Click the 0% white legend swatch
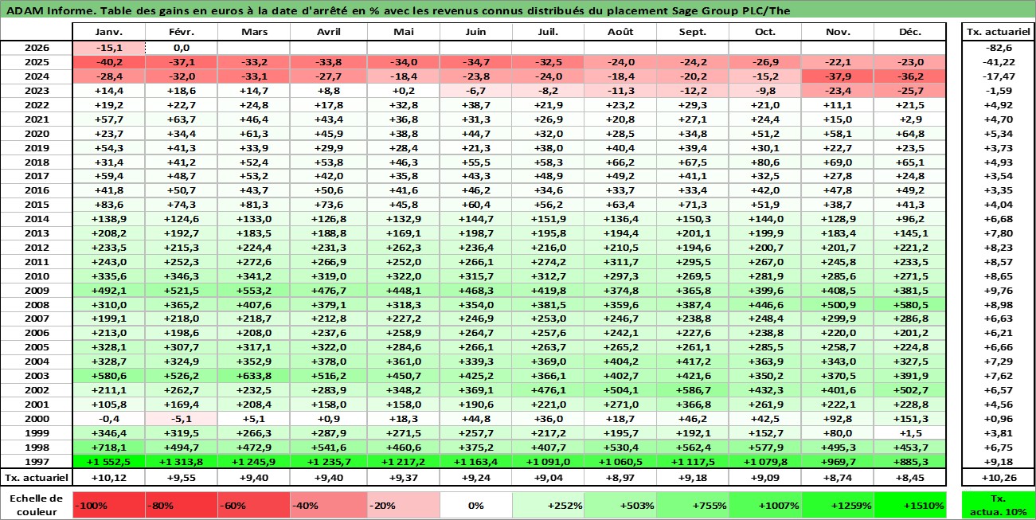The image size is (1036, 520). click(475, 505)
